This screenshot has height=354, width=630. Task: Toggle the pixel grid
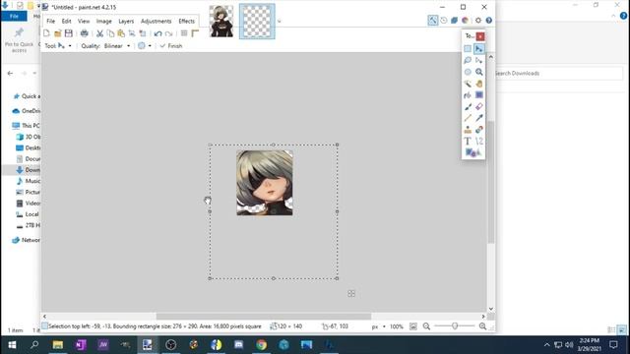pos(184,33)
